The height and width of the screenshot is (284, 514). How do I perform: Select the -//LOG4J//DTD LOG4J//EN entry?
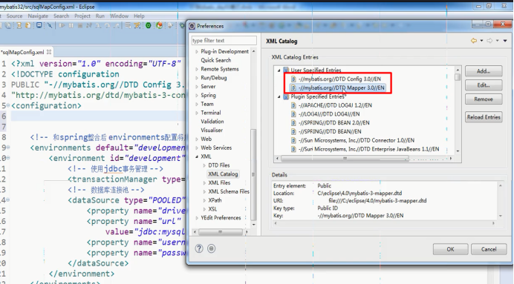[x=329, y=114]
